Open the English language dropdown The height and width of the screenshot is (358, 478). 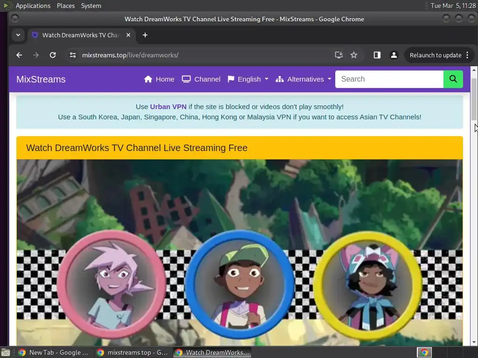coord(248,79)
